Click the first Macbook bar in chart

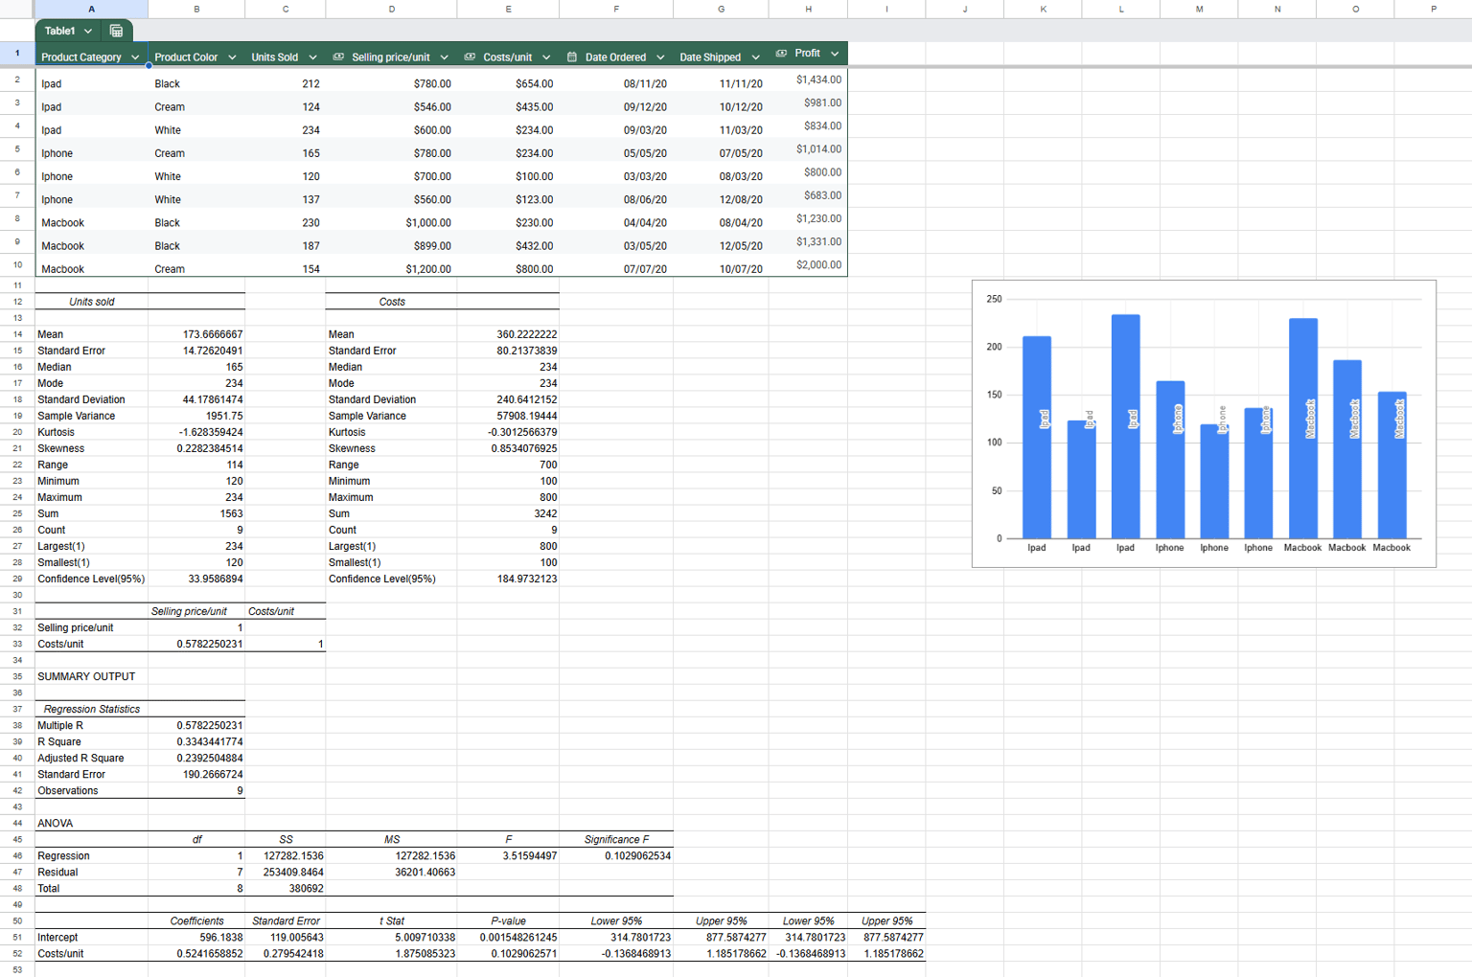tap(1303, 428)
